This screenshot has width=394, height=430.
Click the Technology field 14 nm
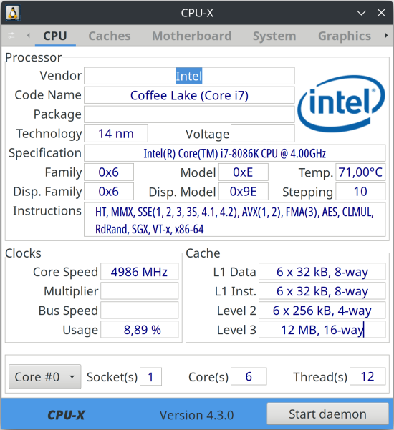116,134
